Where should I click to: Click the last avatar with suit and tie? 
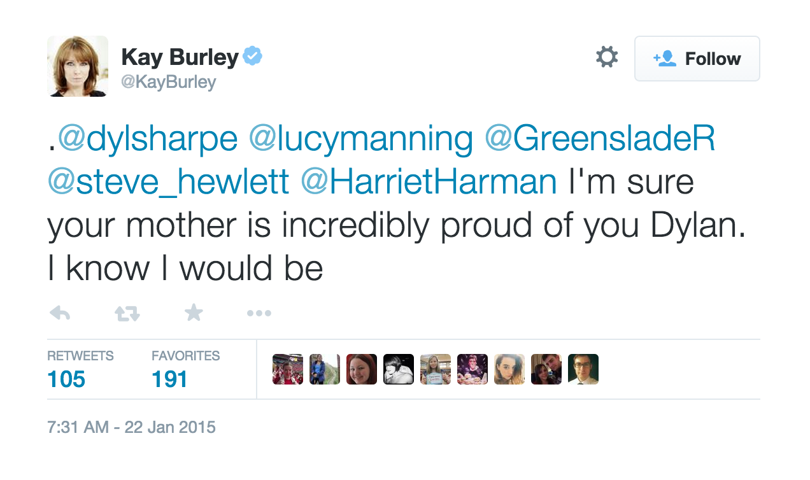583,369
